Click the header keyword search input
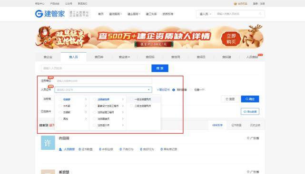 coord(236,14)
